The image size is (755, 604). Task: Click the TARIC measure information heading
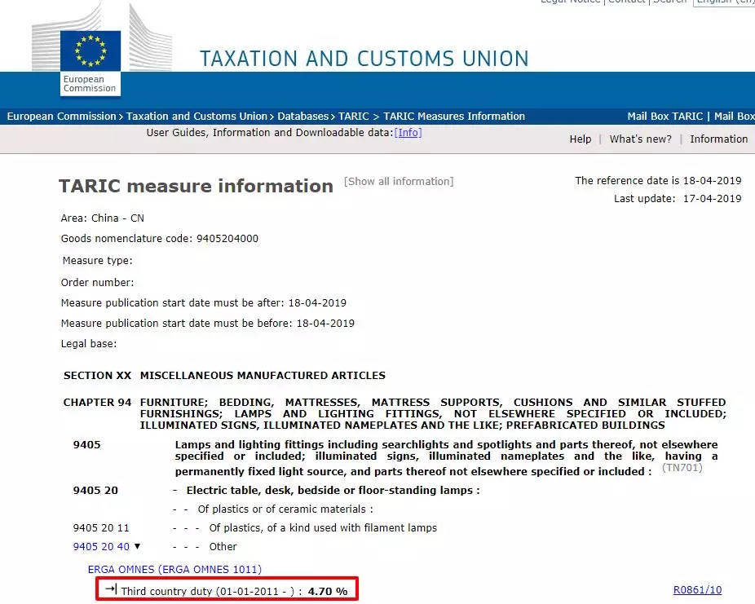[196, 186]
